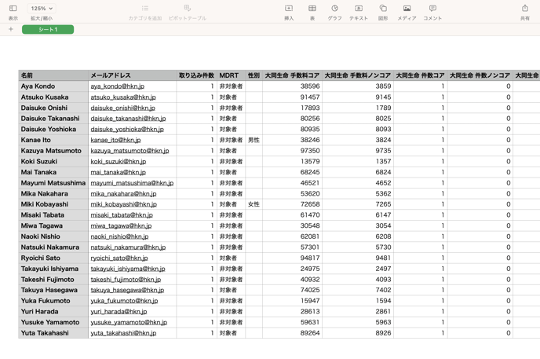Select the cell with value 38596
The width and height of the screenshot is (540, 359).
click(x=292, y=86)
